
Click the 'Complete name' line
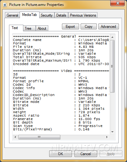61,40
